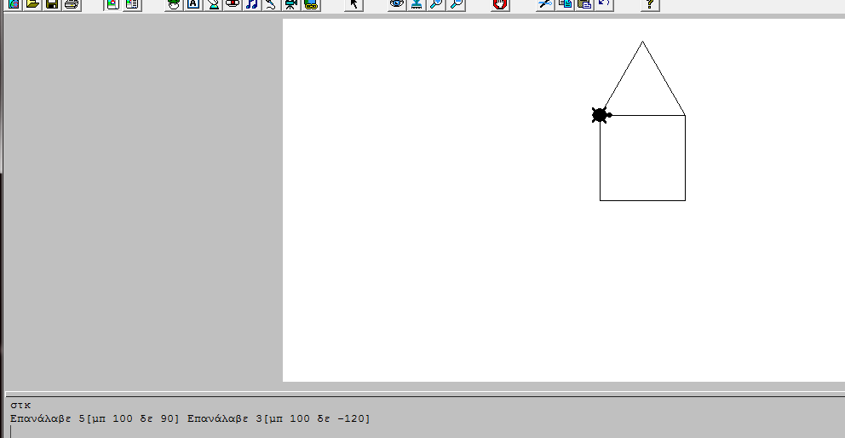The image size is (845, 438).
Task: Choose the magnify shrink tool
Action: [x=456, y=3]
